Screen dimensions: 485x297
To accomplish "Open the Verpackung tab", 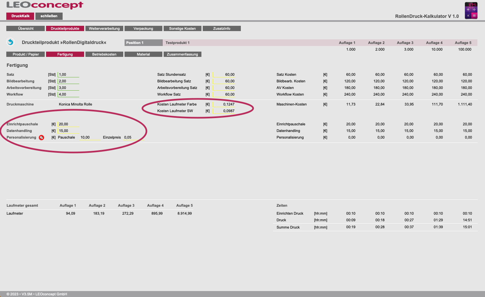I will (x=143, y=28).
